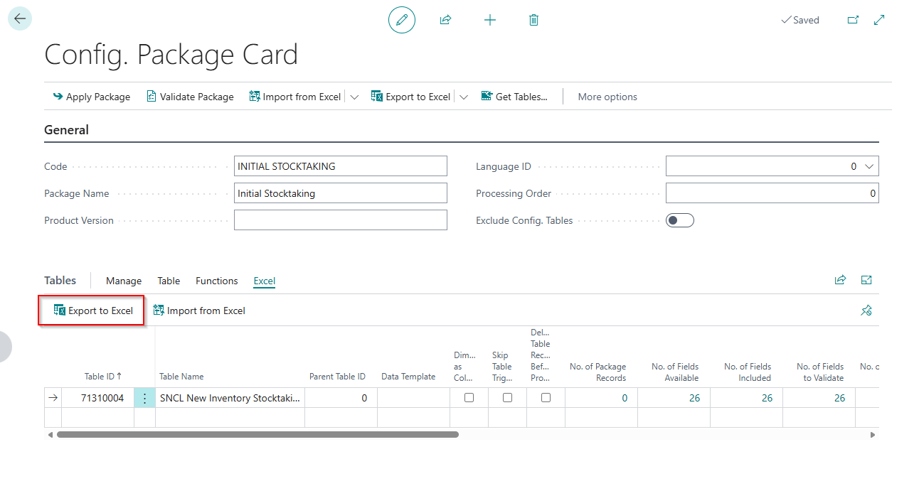Click the Parent Table ID column header
Image resolution: width=919 pixels, height=491 pixels.
coord(337,377)
